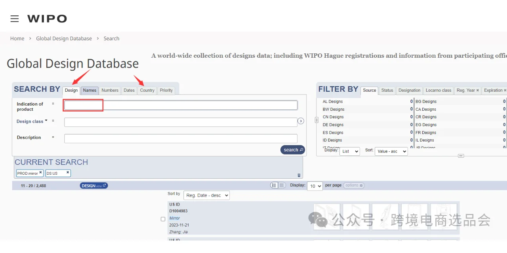
Task: Remove the PROD:mirror search term
Action: point(40,172)
